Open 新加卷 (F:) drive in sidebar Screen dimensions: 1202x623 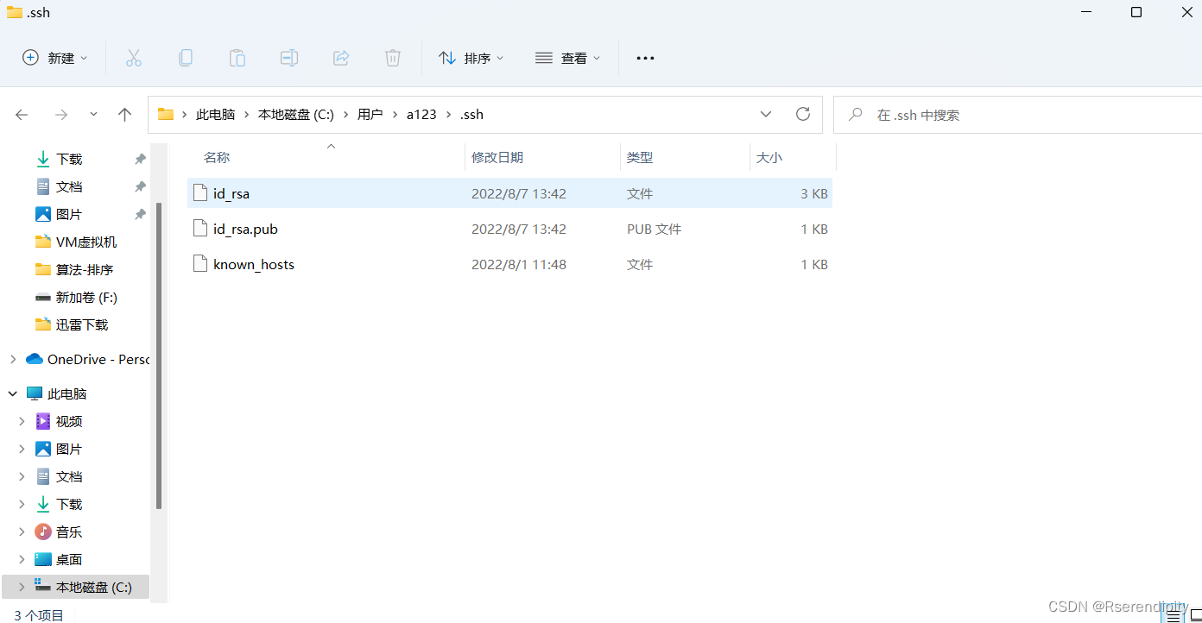click(86, 298)
